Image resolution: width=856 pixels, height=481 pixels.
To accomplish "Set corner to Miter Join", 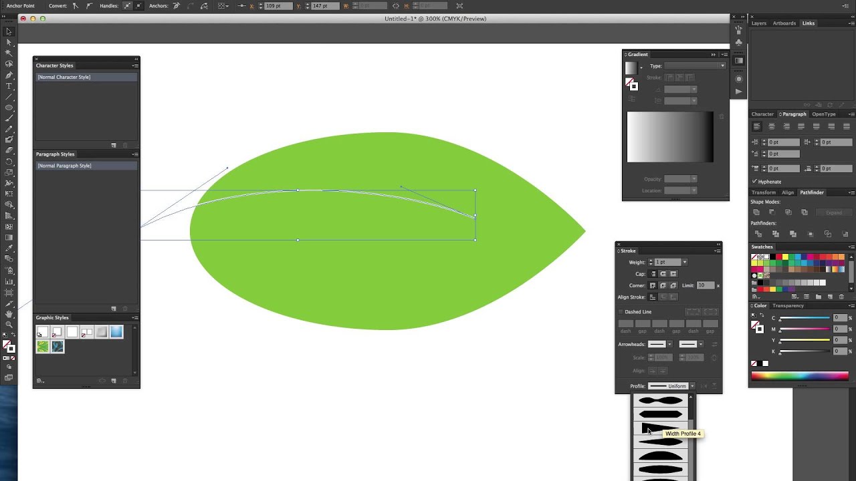I will pyautogui.click(x=653, y=285).
